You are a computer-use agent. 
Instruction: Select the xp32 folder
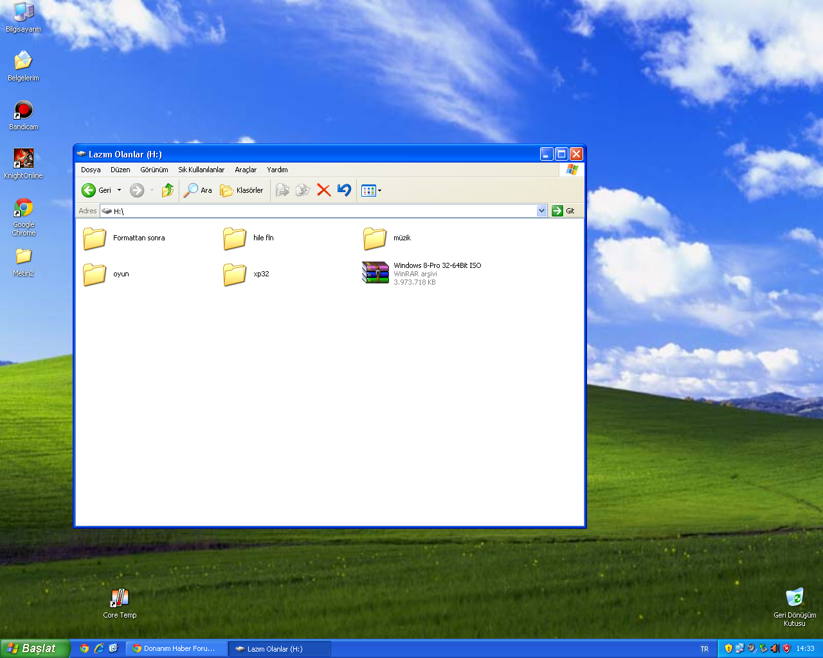coord(246,274)
